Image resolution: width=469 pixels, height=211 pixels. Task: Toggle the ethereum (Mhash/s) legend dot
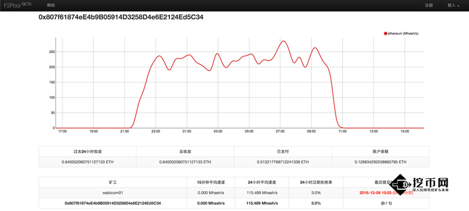(x=386, y=33)
